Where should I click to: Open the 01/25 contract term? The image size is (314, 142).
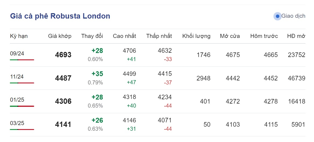17,100
